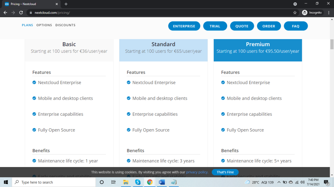Bookmark this page with the star icon
The width and height of the screenshot is (334, 187).
295,13
